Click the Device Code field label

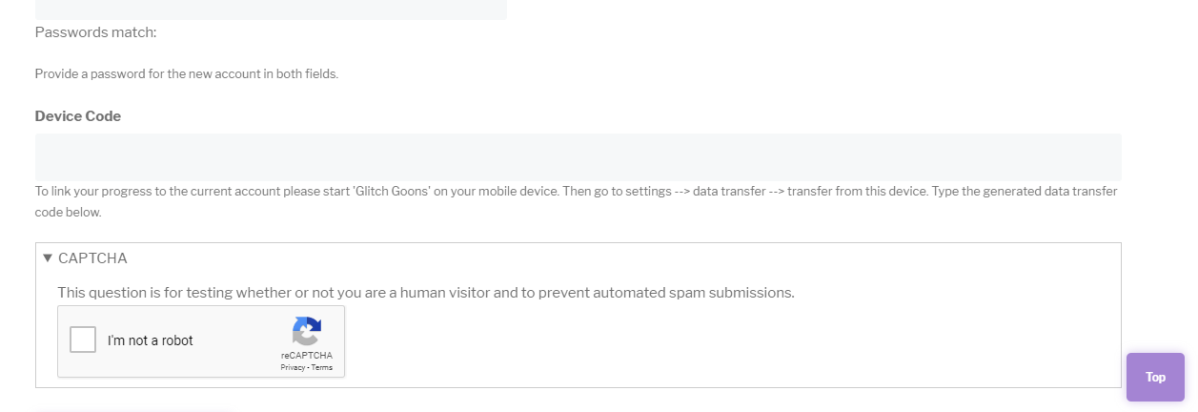click(x=78, y=115)
